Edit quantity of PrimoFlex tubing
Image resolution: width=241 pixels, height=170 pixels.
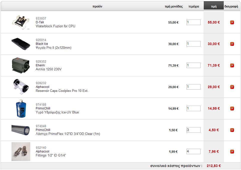tap(193, 130)
